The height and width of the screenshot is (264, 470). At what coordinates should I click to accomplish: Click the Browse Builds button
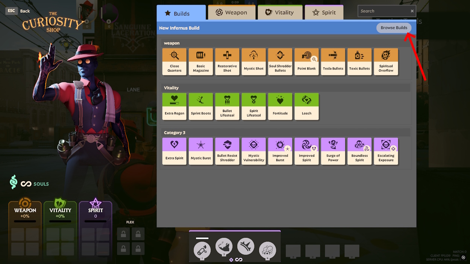(394, 28)
